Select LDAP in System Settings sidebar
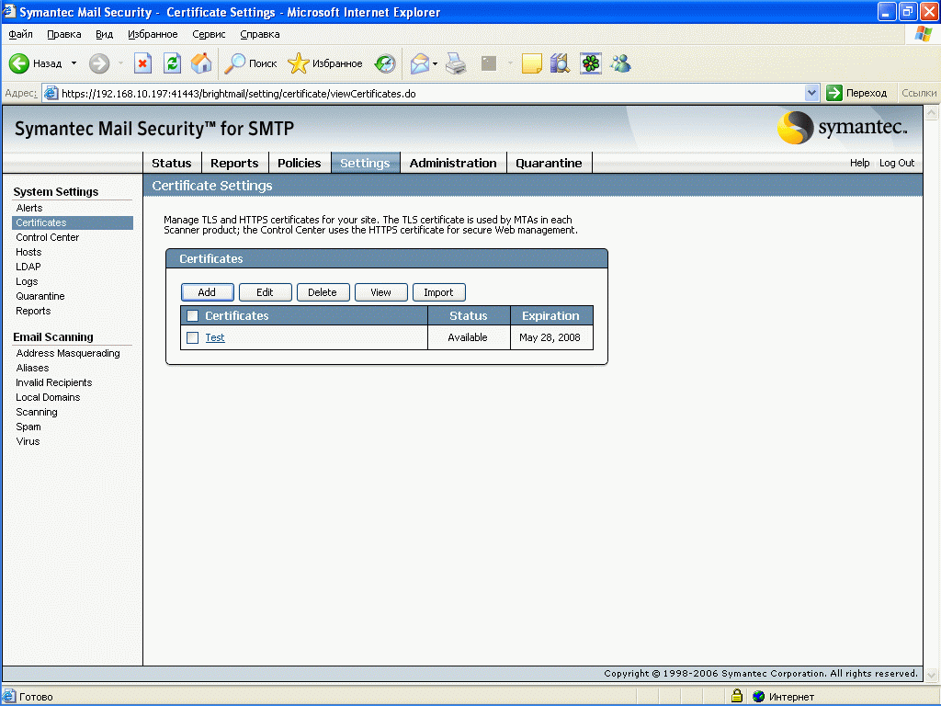 pyautogui.click(x=28, y=267)
